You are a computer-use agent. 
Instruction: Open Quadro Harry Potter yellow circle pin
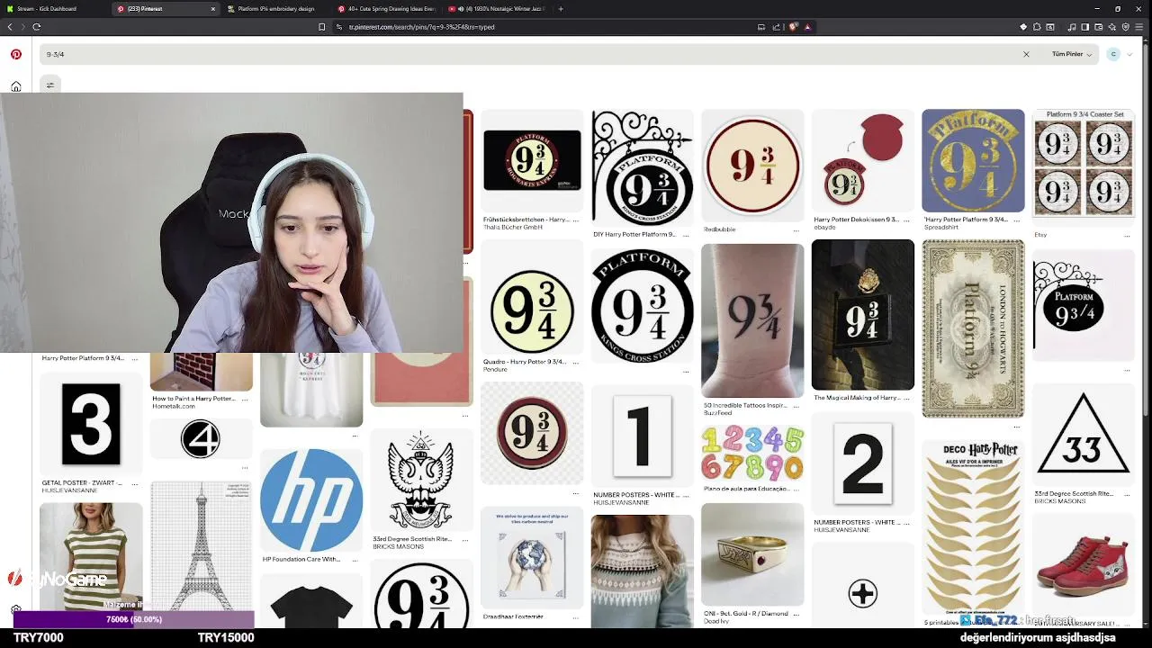pos(532,298)
